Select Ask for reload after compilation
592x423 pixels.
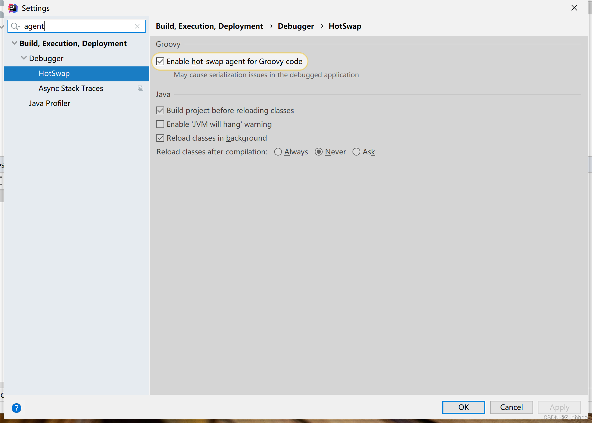[356, 152]
